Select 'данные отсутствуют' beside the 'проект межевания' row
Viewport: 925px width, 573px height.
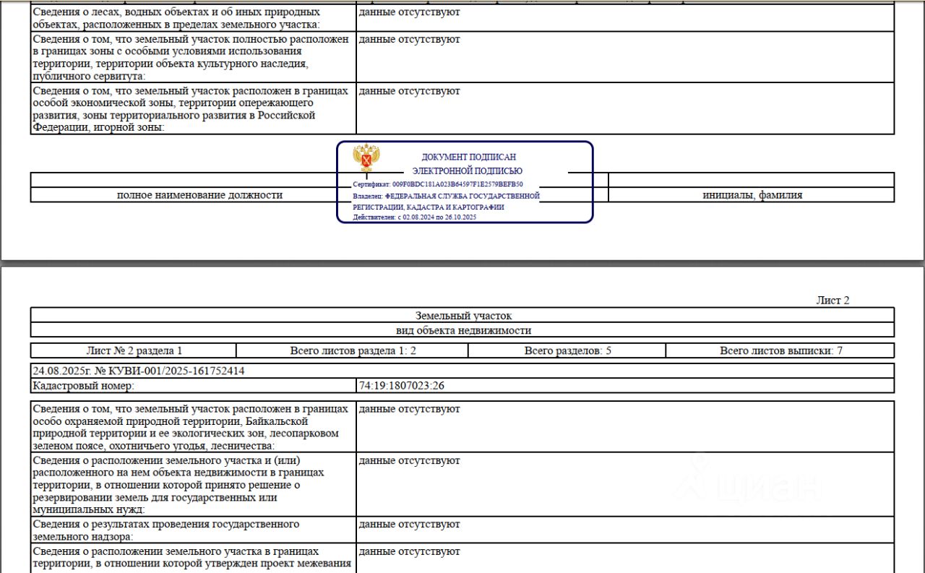tap(409, 551)
